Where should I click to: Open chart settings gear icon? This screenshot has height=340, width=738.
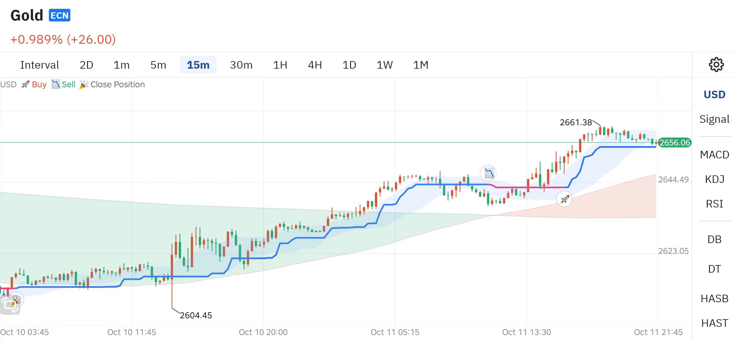pos(716,65)
